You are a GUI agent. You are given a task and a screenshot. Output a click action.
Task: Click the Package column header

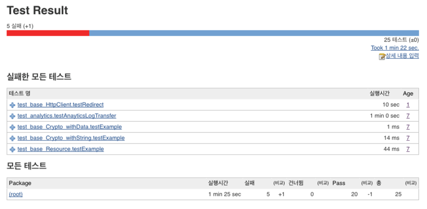[20, 183]
